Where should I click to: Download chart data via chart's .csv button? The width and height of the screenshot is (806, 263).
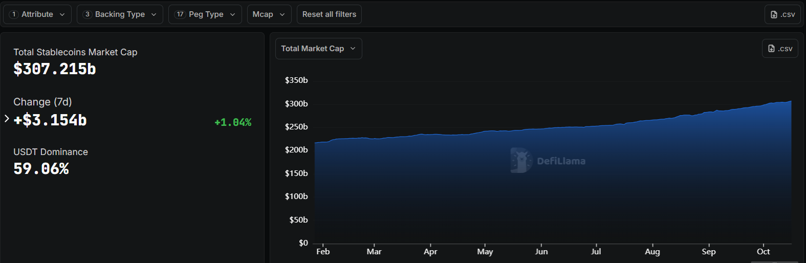pos(780,49)
